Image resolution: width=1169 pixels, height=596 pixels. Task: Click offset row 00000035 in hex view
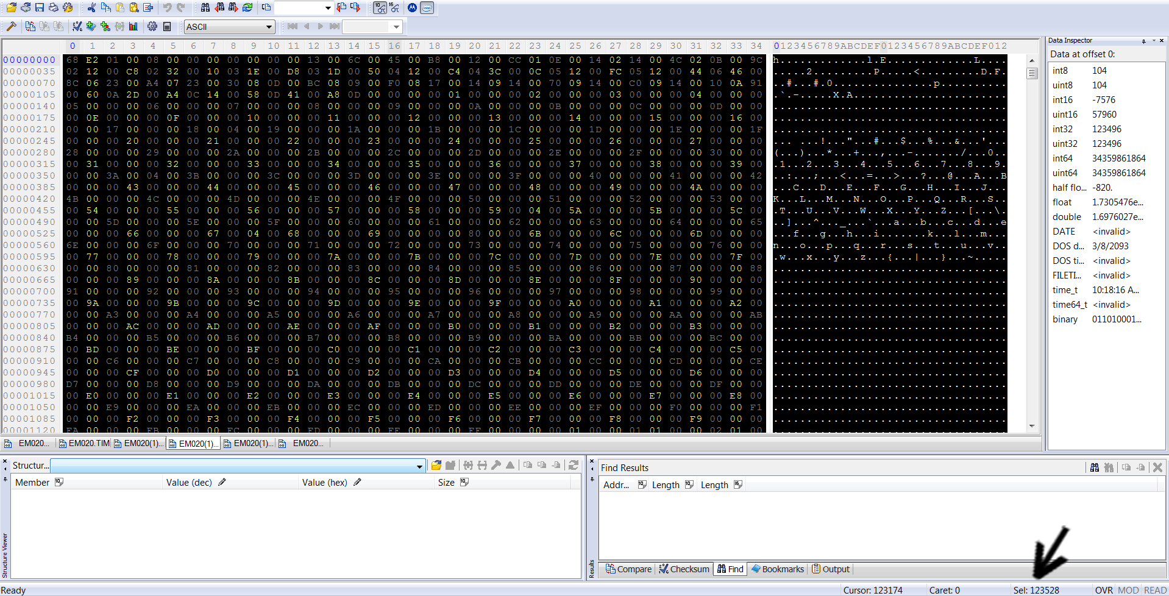pos(29,71)
